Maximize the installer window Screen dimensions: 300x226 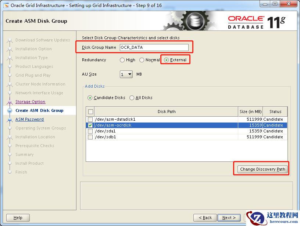click(275, 4)
